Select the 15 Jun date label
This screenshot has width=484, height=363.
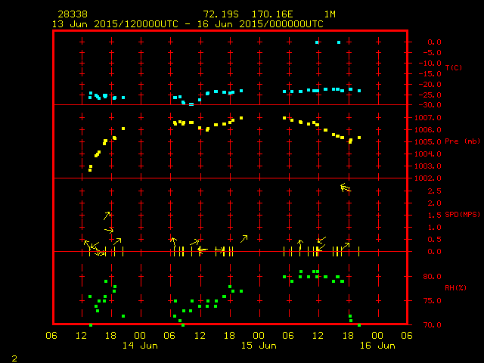pyautogui.click(x=258, y=346)
